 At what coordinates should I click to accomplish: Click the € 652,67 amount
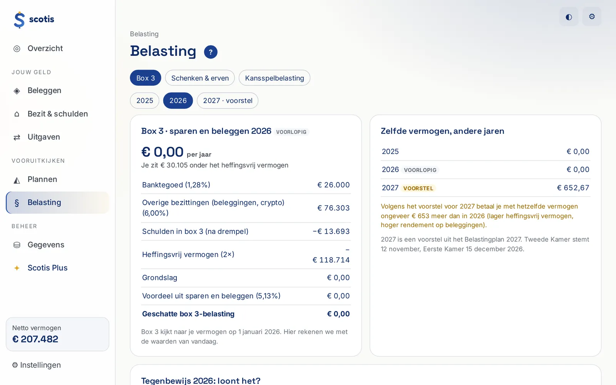click(573, 188)
